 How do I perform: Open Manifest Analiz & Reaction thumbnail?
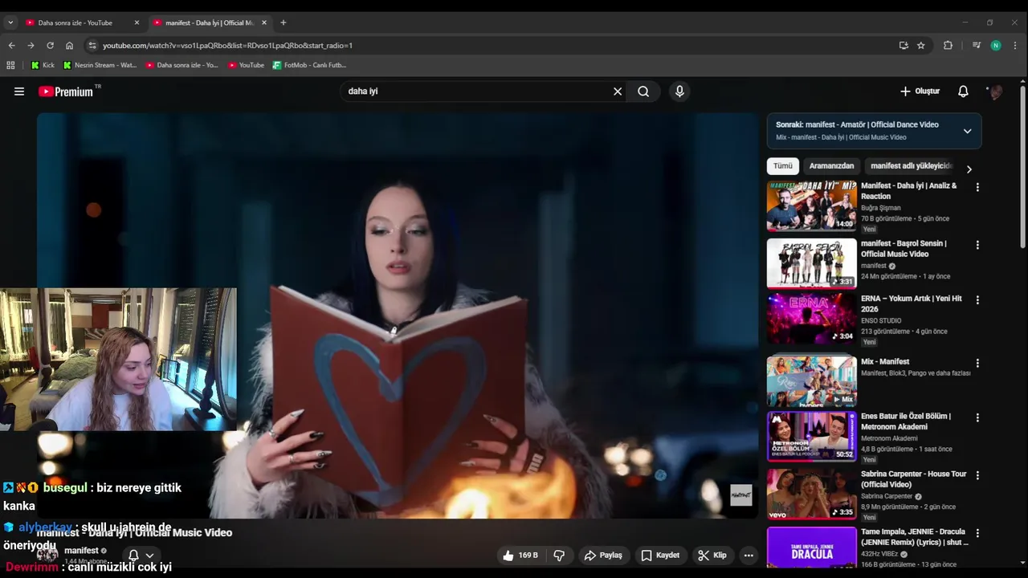811,206
